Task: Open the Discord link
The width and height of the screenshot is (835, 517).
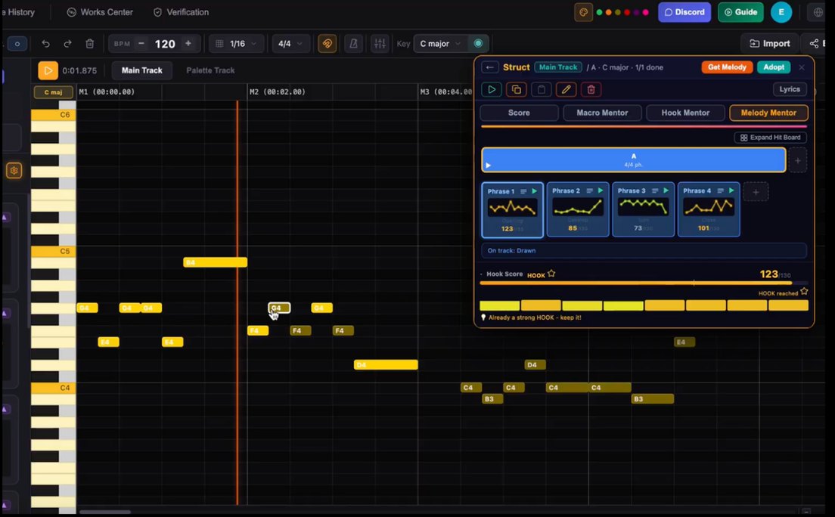Action: [x=684, y=12]
